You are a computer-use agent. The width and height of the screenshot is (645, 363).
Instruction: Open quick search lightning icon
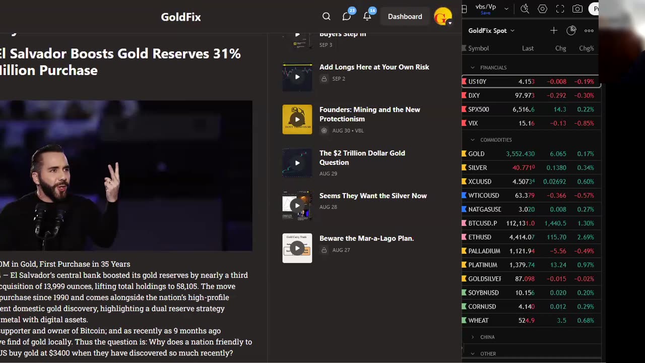coord(525,9)
